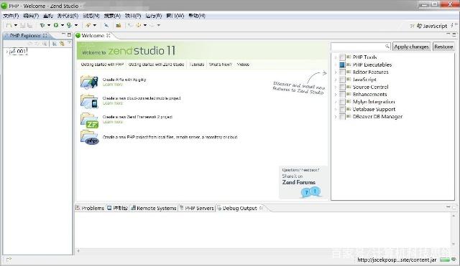Check the Database Support feature
The image size is (460, 266).
tap(342, 109)
